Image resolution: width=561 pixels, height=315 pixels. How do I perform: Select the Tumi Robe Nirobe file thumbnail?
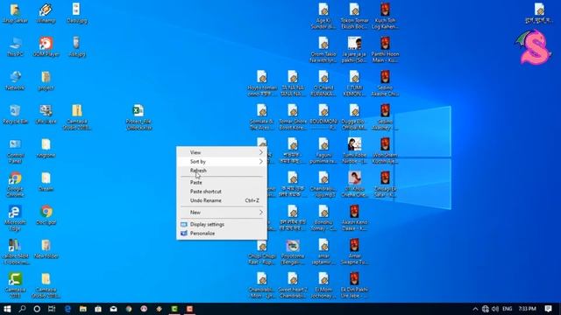click(354, 151)
